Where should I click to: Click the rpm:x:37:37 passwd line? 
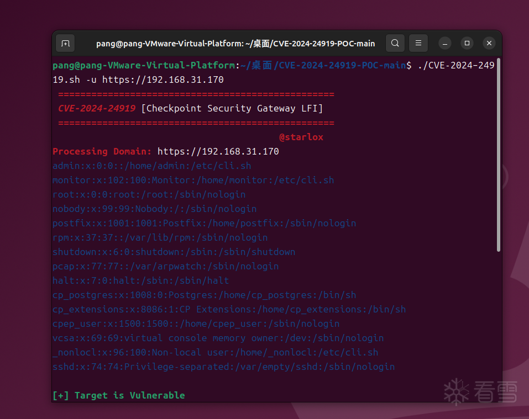(x=160, y=238)
